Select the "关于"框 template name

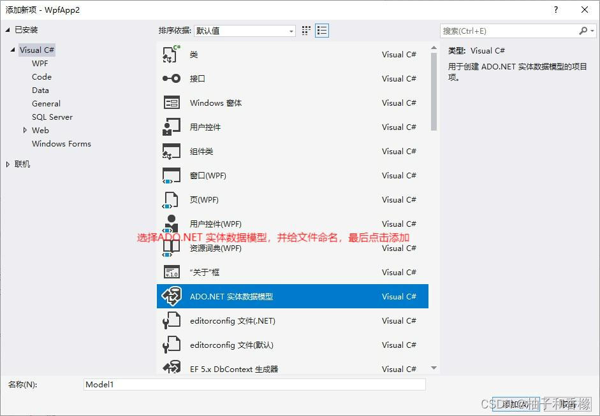click(204, 272)
